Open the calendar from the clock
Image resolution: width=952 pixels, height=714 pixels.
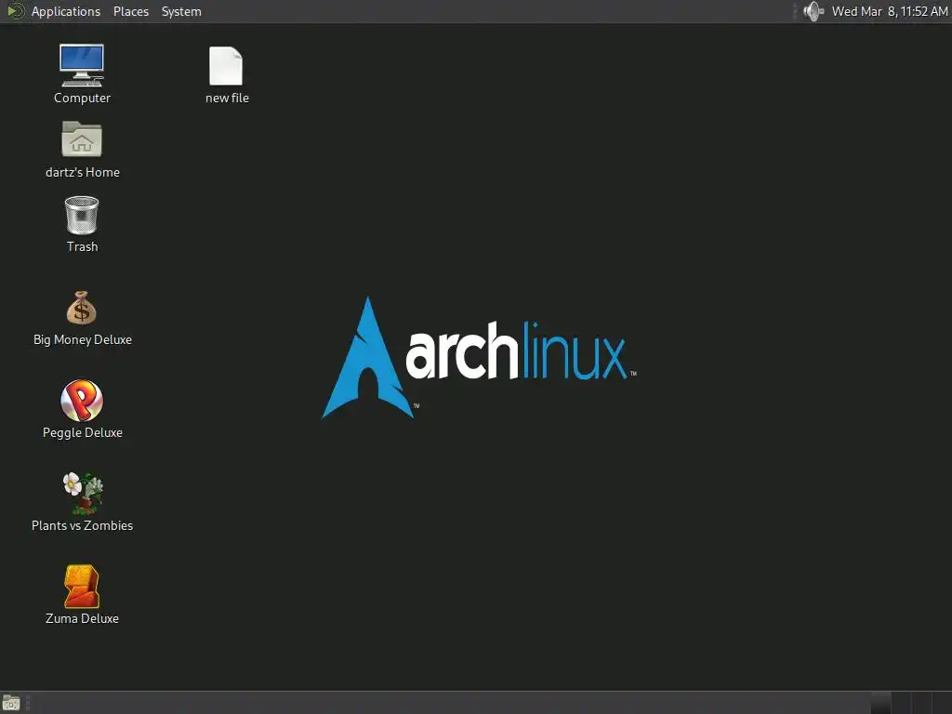tap(890, 11)
